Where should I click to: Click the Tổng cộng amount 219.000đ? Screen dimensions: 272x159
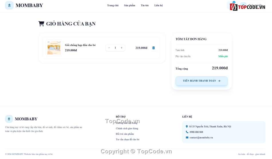click(x=220, y=68)
